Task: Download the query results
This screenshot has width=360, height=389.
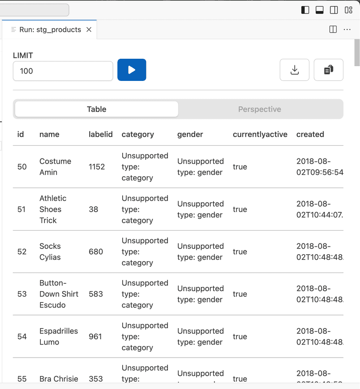Action: point(294,70)
